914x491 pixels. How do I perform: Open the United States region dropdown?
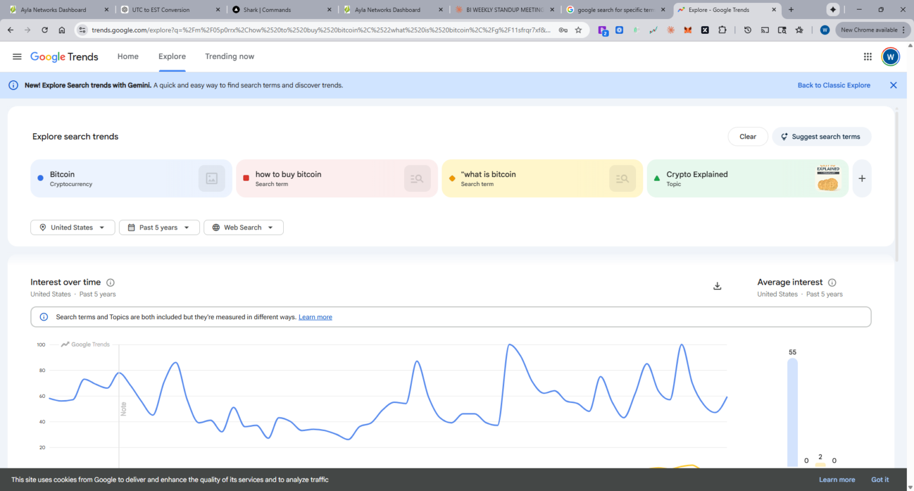[73, 228]
